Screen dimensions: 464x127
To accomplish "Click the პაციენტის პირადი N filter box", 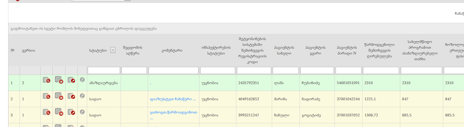I will [x=348, y=71].
